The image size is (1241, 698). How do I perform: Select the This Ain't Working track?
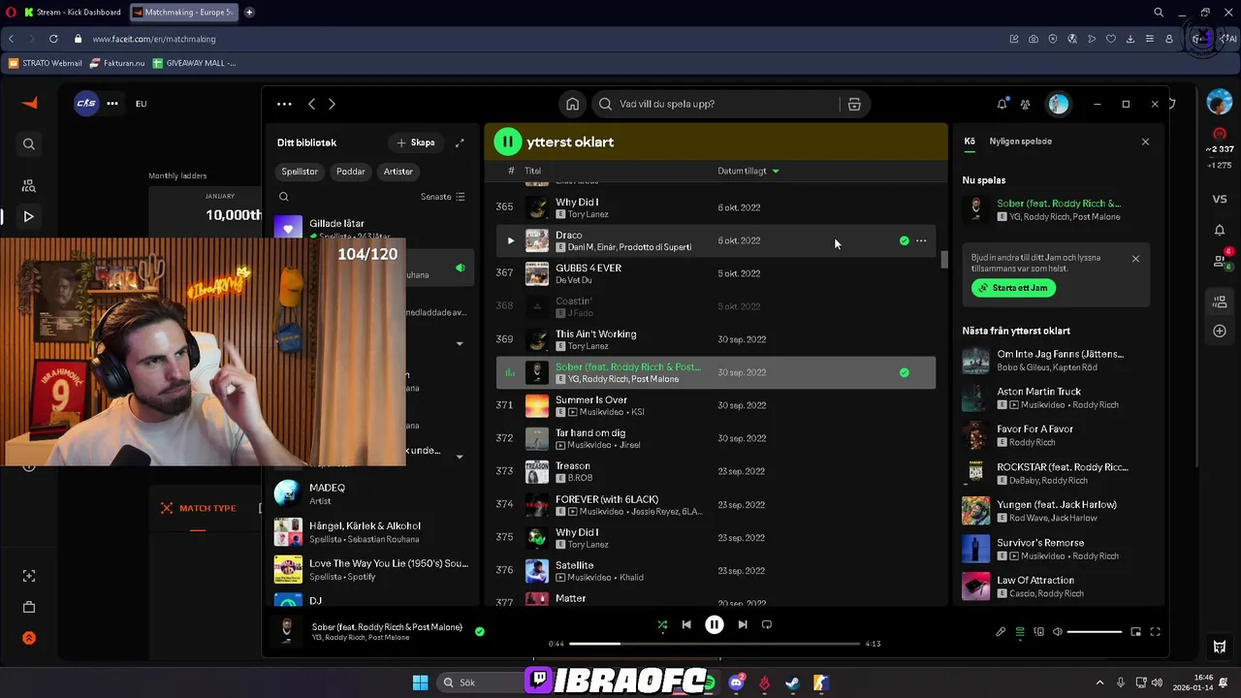716,339
